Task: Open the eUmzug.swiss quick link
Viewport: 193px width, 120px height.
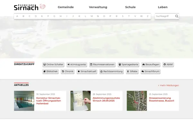Action: [77, 65]
